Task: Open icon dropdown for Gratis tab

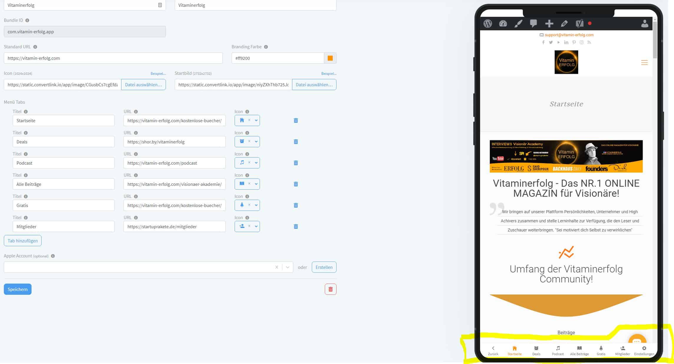Action: [x=256, y=205]
